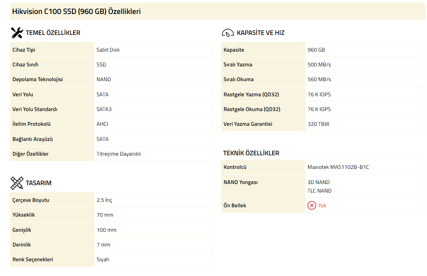
Task: Select the 2.5 İnç value
Action: point(104,200)
